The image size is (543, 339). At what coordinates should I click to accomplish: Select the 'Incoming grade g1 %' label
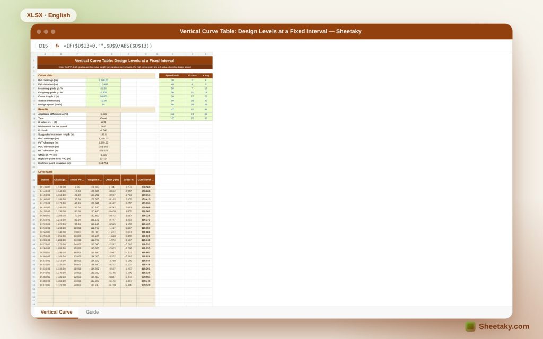(x=62, y=88)
